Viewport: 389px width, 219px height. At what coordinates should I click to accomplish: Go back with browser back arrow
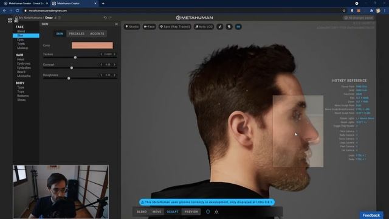4,11
